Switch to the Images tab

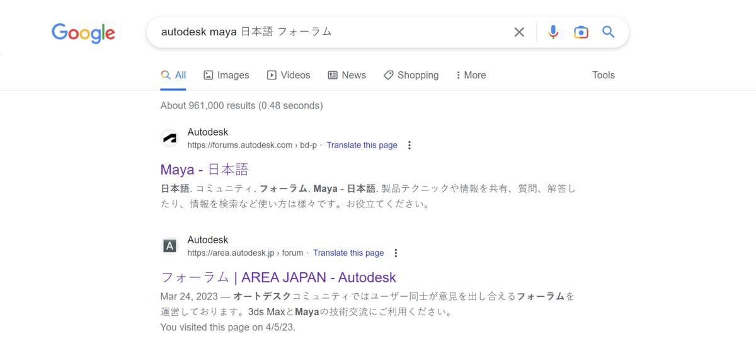point(226,75)
